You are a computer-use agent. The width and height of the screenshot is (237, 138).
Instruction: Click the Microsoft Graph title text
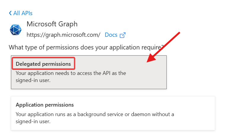[52, 24]
